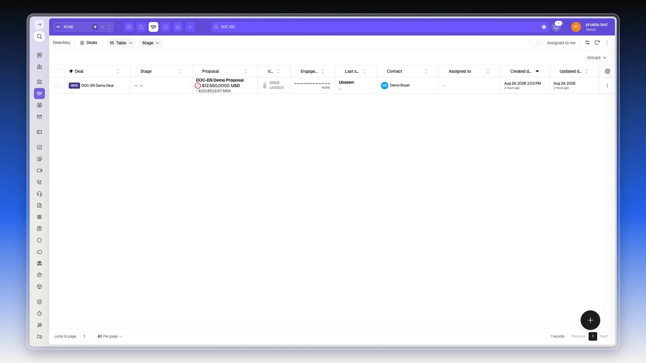This screenshot has width=646, height=363.
Task: Switch to the phone calls tab in top bar
Action: coord(178,27)
